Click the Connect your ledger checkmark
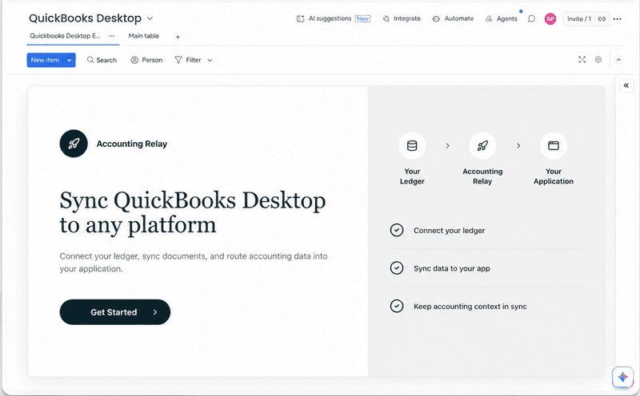640x396 pixels. [x=397, y=230]
